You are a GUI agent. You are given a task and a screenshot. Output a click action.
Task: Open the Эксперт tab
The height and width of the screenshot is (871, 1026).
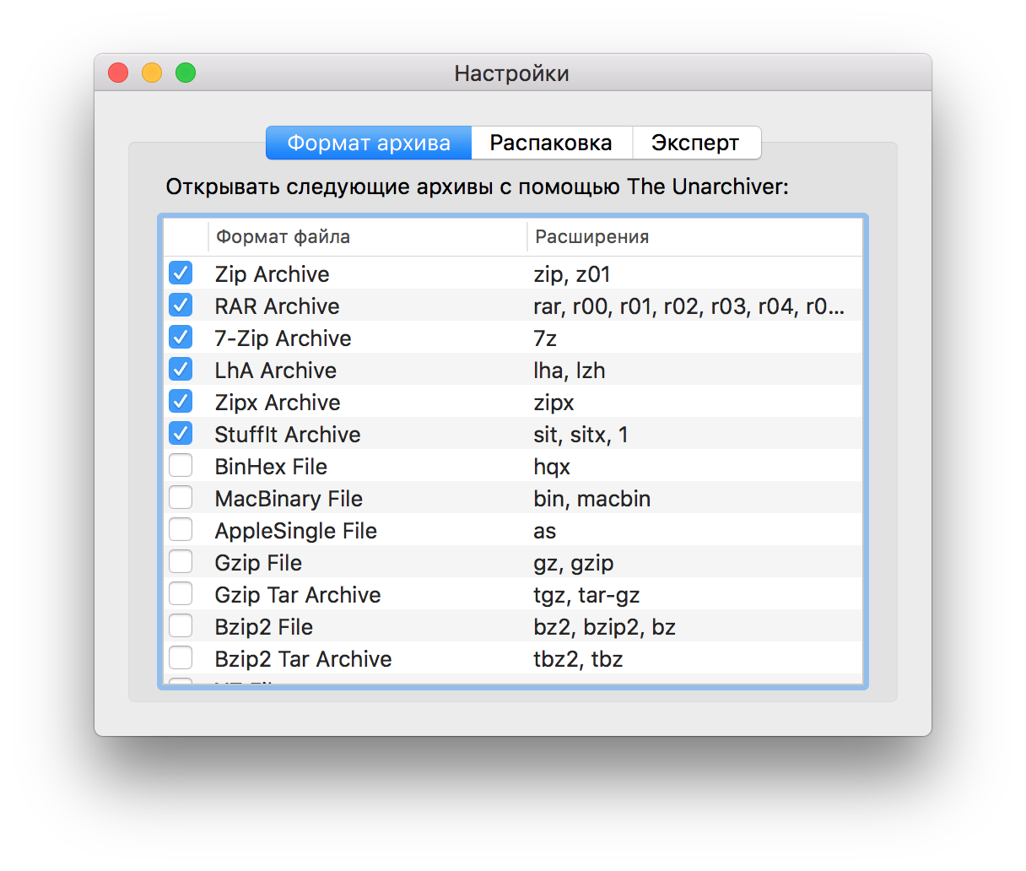click(x=695, y=143)
